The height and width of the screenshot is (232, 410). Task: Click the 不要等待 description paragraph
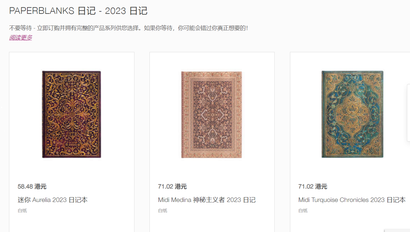click(129, 28)
